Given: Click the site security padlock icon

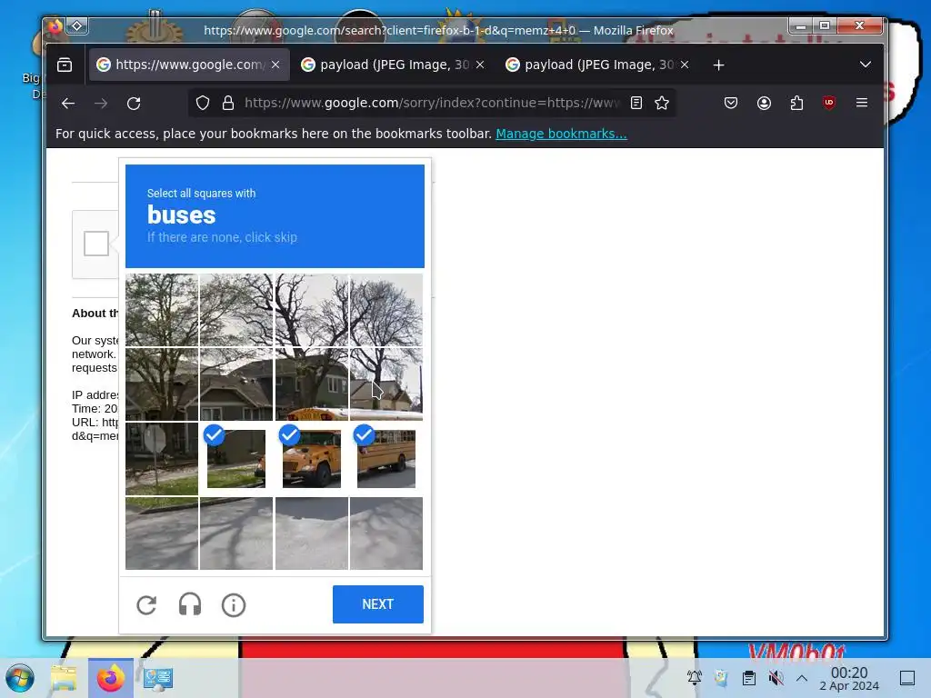Looking at the screenshot, I should pyautogui.click(x=228, y=104).
